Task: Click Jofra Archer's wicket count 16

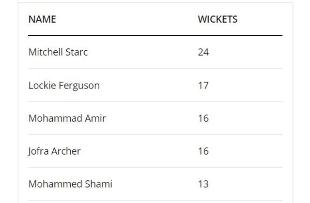Action: click(x=203, y=151)
